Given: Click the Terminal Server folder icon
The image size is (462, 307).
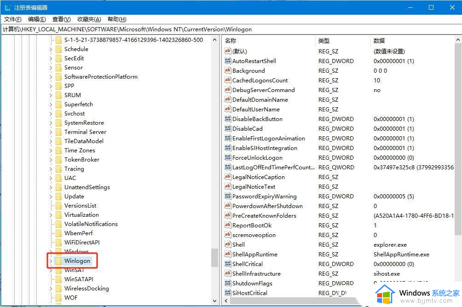Looking at the screenshot, I should tap(58, 132).
